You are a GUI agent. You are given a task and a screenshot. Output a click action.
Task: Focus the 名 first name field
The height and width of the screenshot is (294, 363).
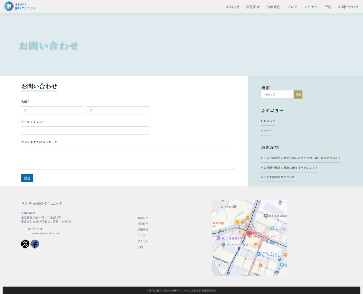[x=118, y=110]
